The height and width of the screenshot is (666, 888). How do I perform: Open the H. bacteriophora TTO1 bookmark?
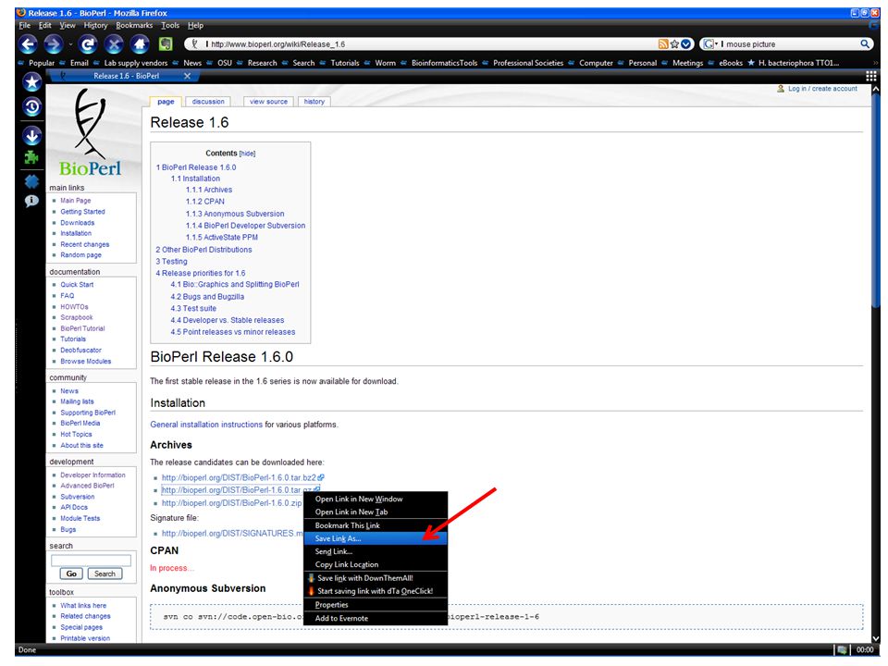pyautogui.click(x=794, y=63)
